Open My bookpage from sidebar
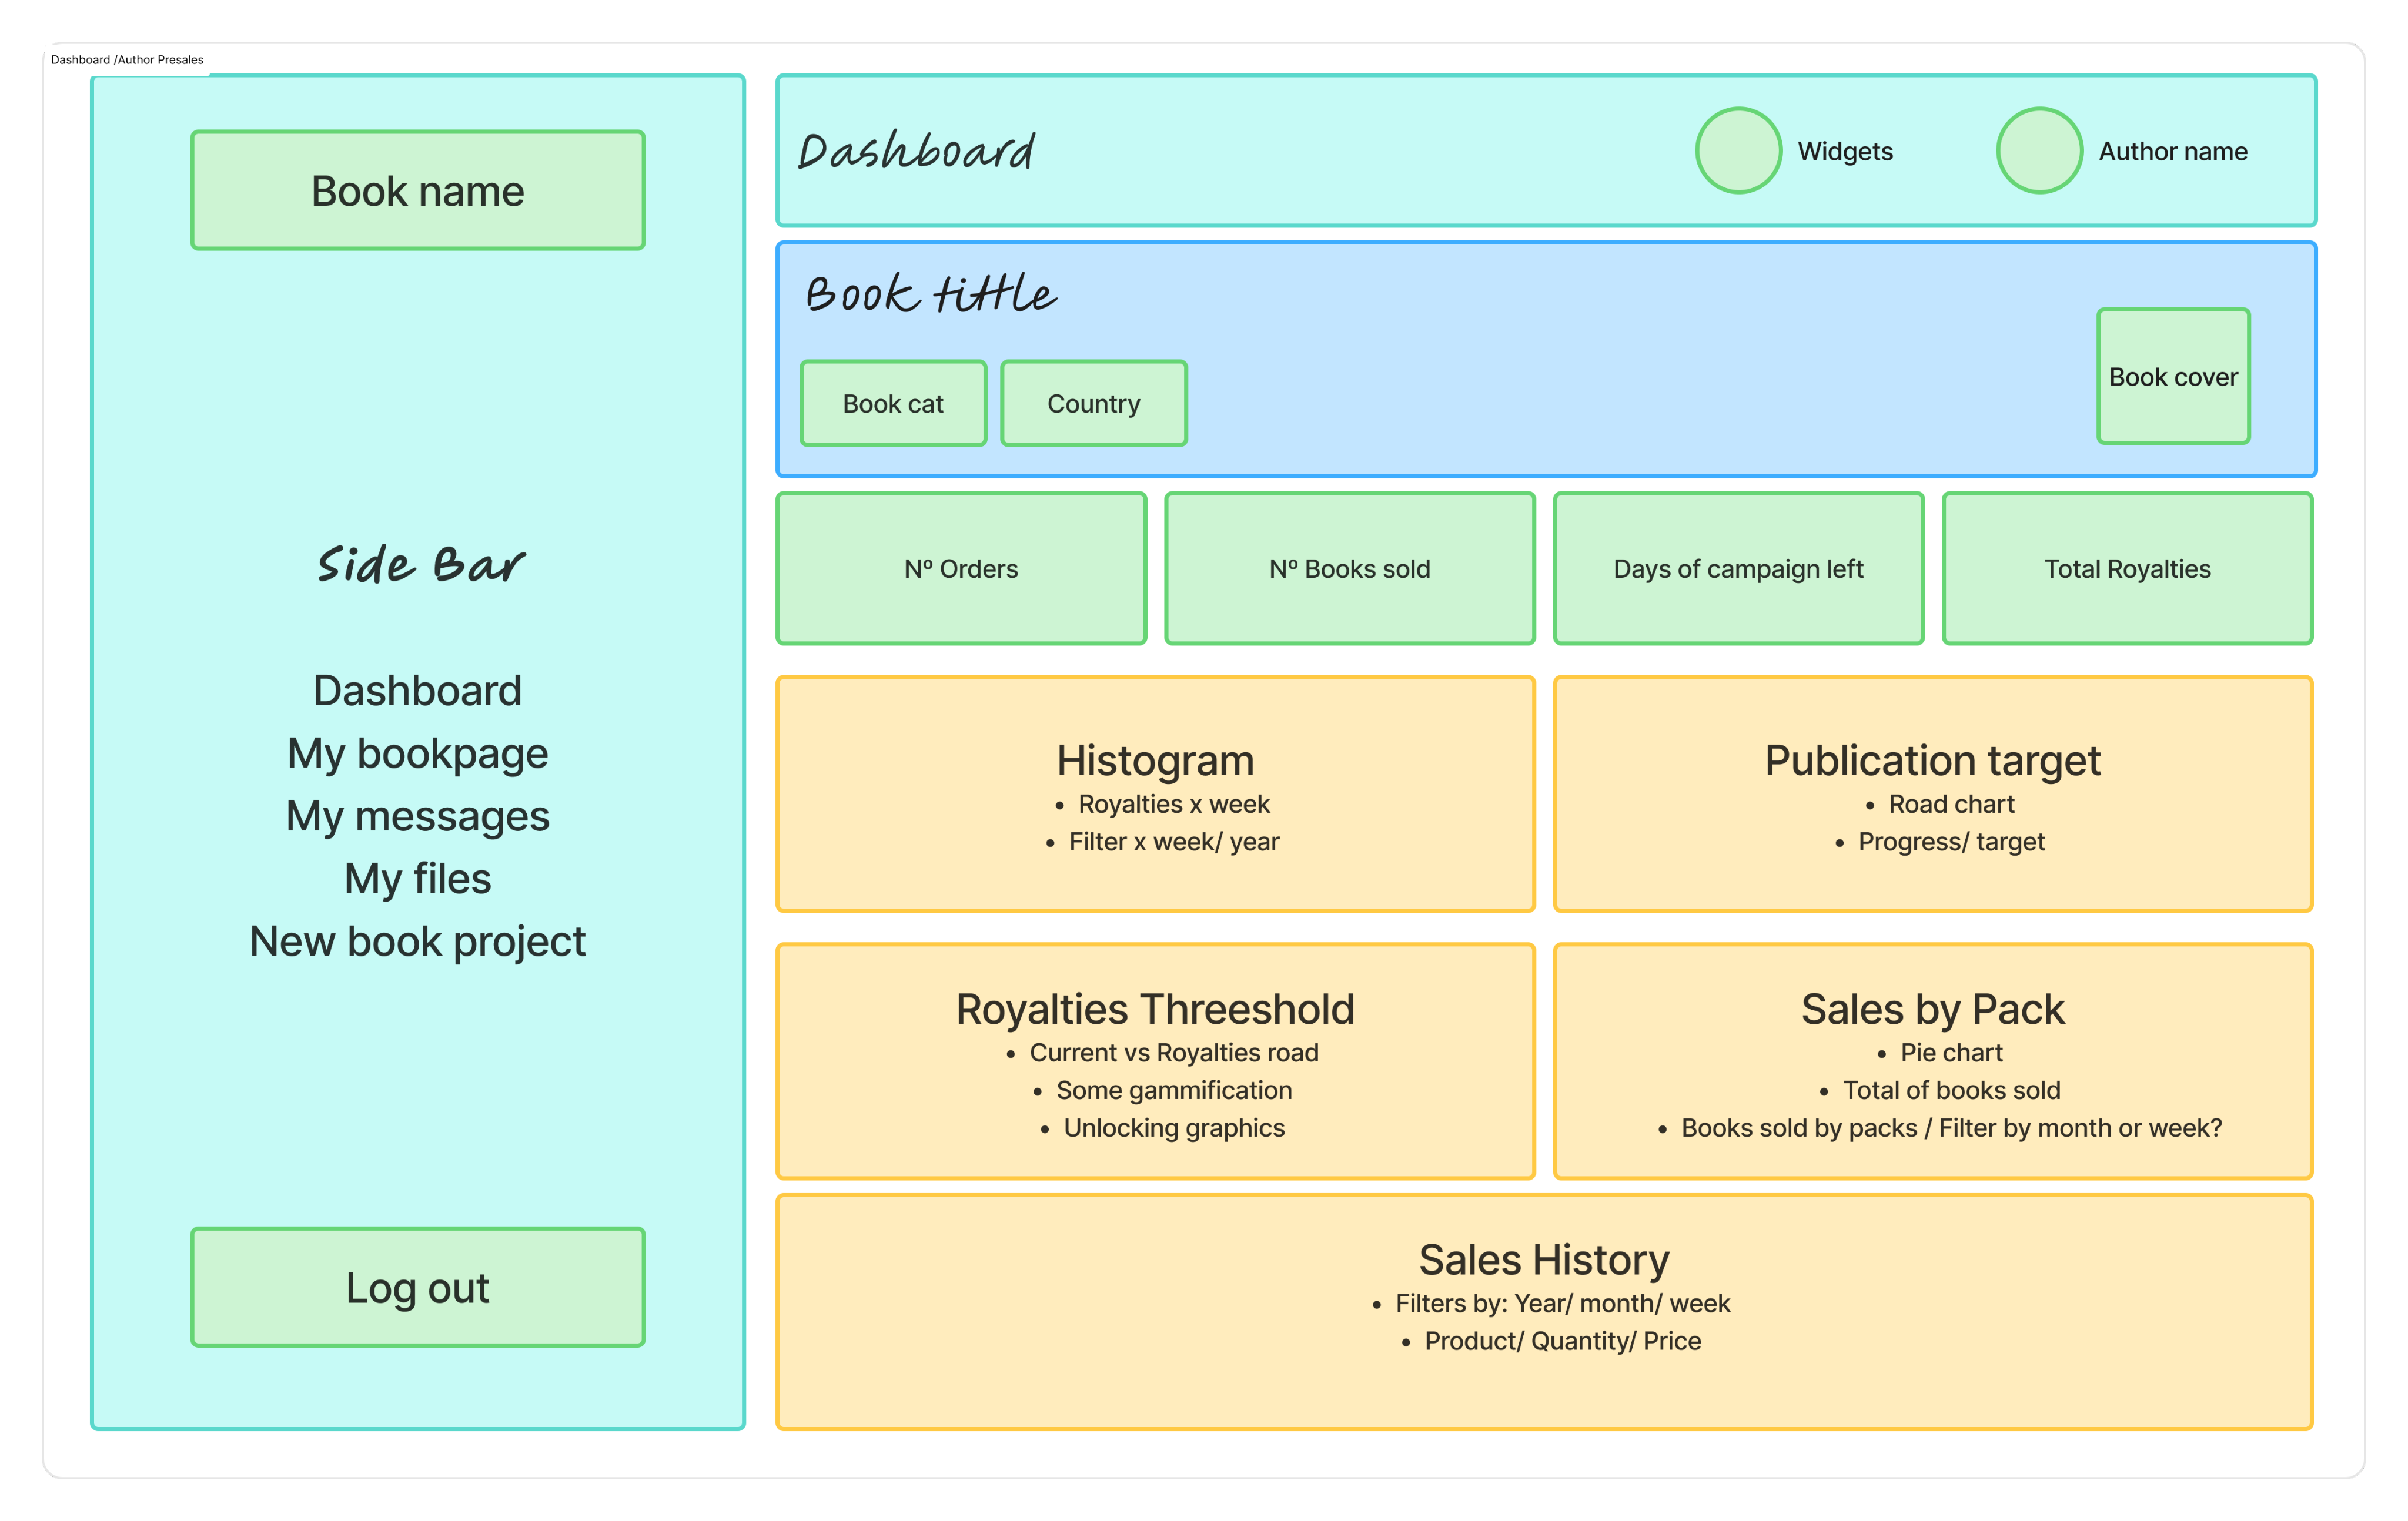2408x1521 pixels. pos(417,754)
